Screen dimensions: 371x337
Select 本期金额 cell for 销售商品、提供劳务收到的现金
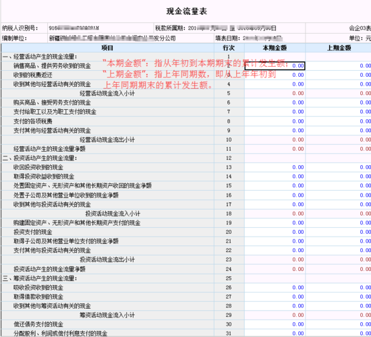pyautogui.click(x=275, y=66)
